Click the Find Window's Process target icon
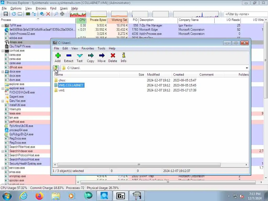 pyautogui.click(x=62, y=14)
